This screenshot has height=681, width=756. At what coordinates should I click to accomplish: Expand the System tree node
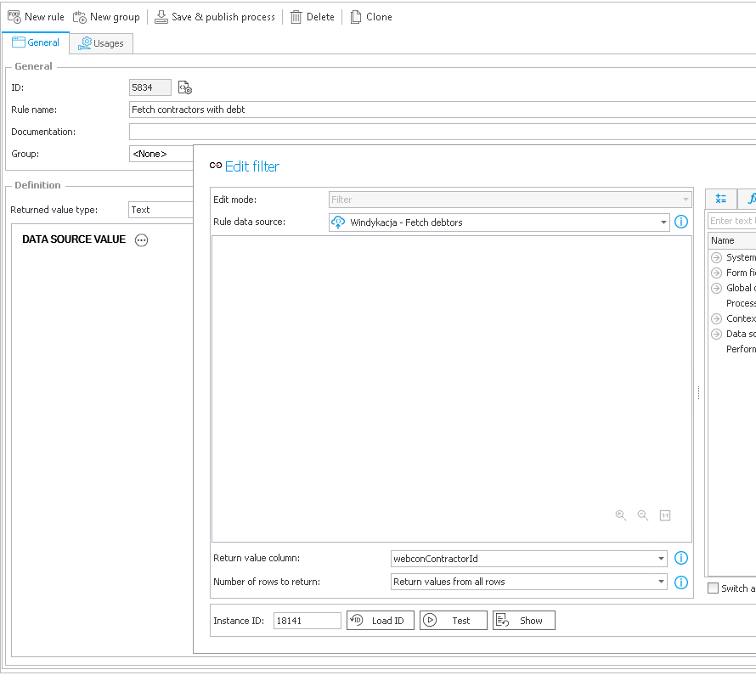(x=716, y=257)
